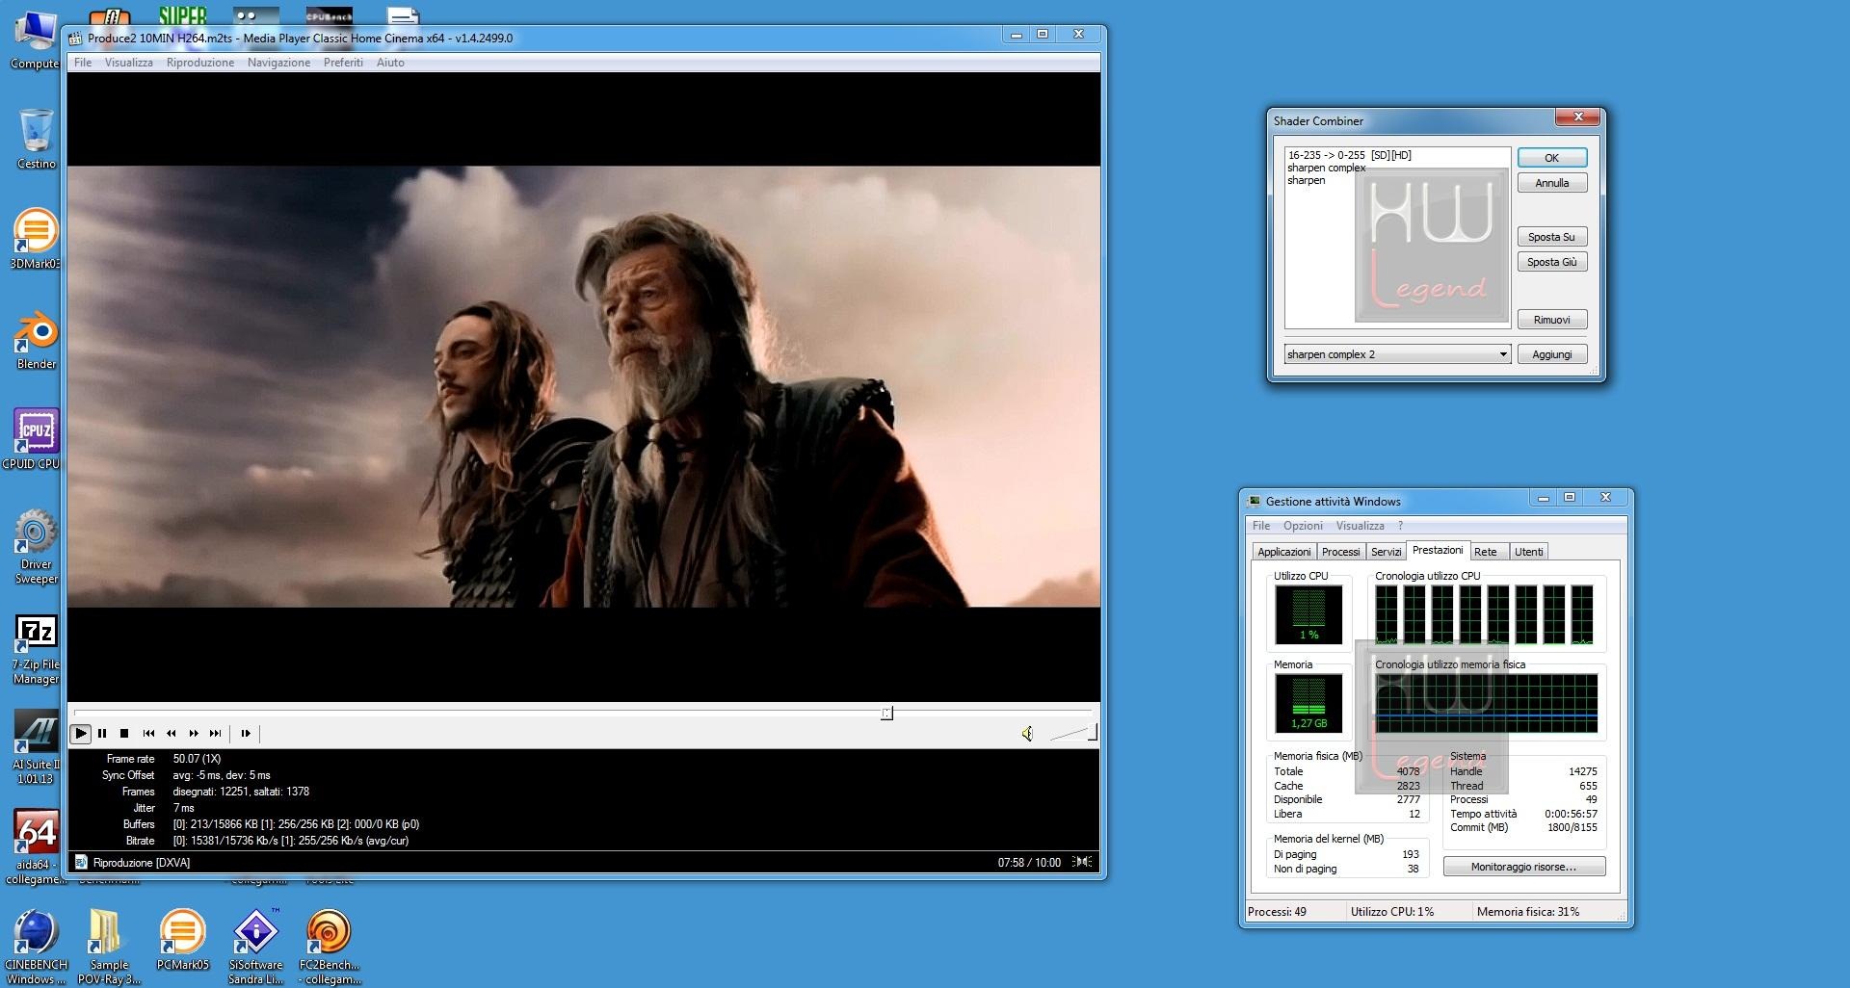The image size is (1850, 988).
Task: Select the 'sharpen' shader entry
Action: point(1306,180)
